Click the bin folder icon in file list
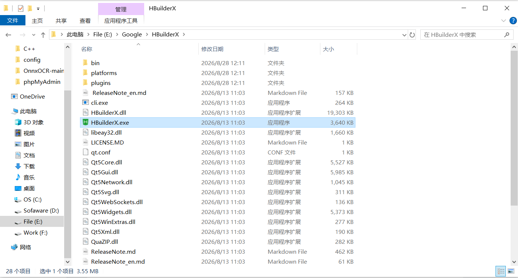Image resolution: width=518 pixels, height=278 pixels. click(85, 63)
